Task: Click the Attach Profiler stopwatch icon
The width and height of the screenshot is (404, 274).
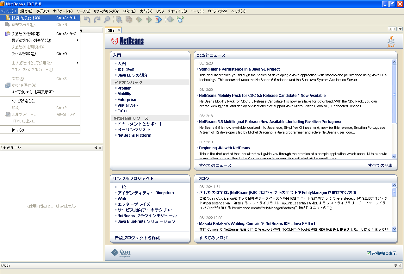Action: pos(180,20)
